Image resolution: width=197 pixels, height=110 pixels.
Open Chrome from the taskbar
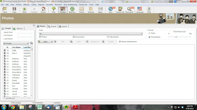pos(13,107)
